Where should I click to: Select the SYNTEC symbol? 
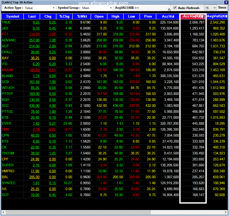[9, 183]
